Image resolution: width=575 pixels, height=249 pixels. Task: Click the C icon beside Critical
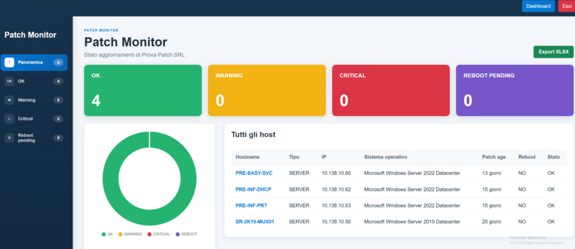click(x=9, y=119)
